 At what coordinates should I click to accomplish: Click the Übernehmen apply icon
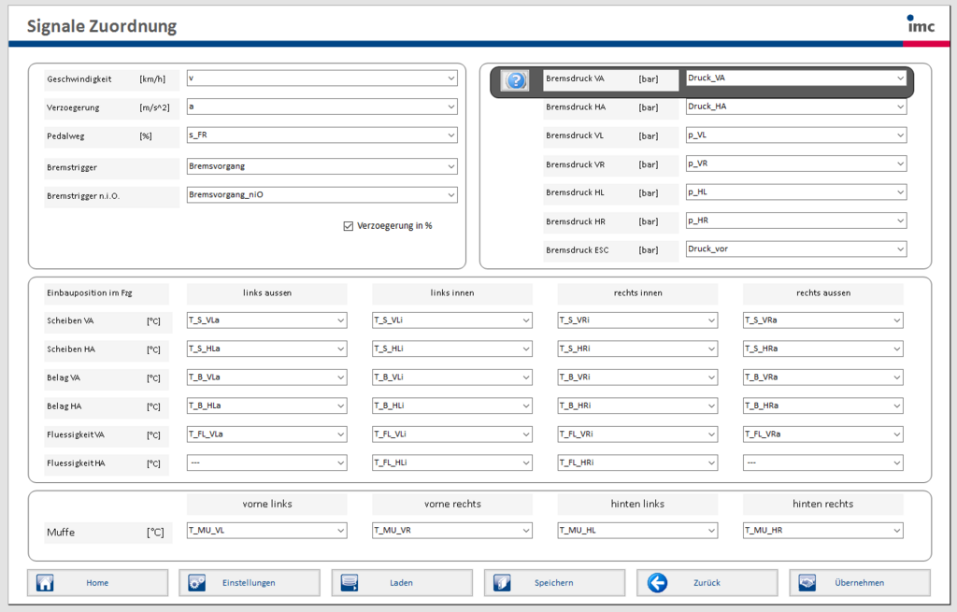click(807, 583)
